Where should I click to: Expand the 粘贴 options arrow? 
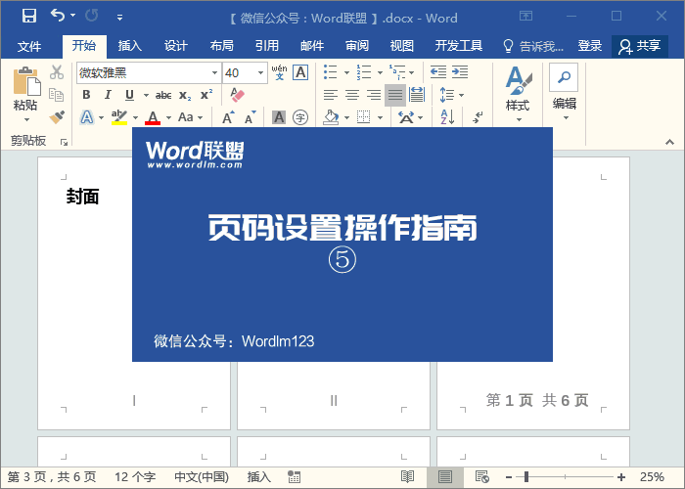coord(26,119)
